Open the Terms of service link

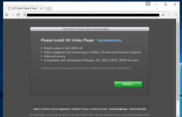(x=99, y=109)
